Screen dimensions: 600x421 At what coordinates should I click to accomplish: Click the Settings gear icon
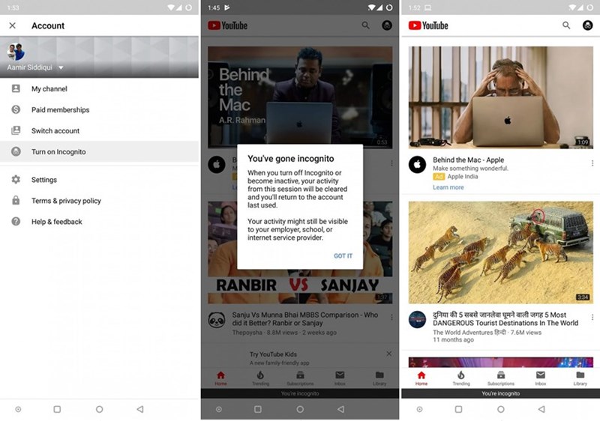pyautogui.click(x=16, y=180)
